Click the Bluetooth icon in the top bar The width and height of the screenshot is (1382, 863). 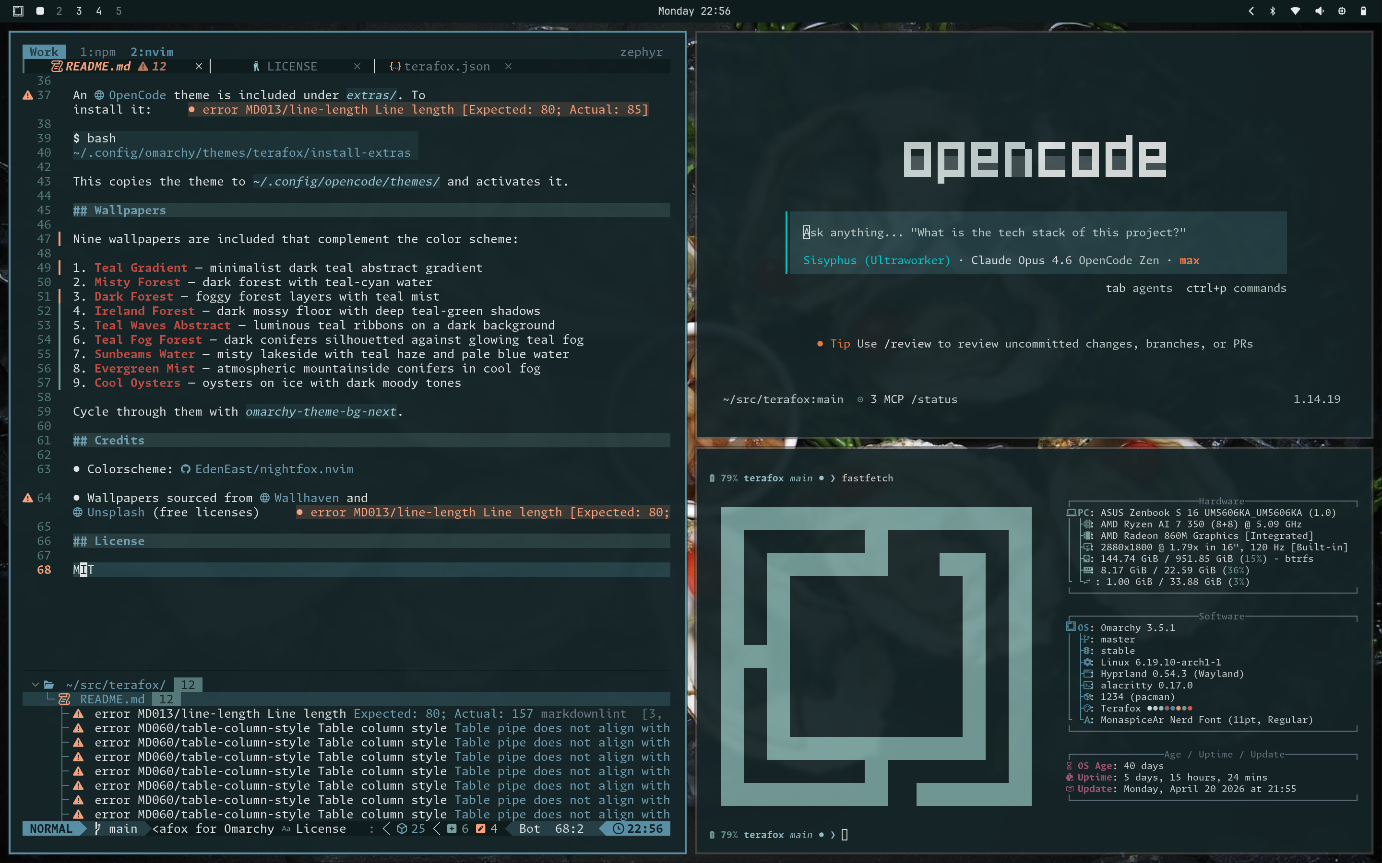click(1273, 11)
